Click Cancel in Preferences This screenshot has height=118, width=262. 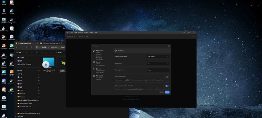click(x=162, y=92)
